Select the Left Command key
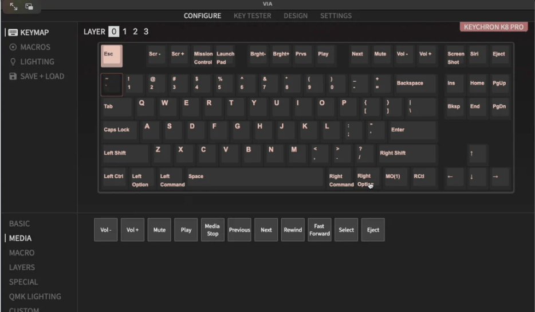535x312 pixels. coord(171,178)
